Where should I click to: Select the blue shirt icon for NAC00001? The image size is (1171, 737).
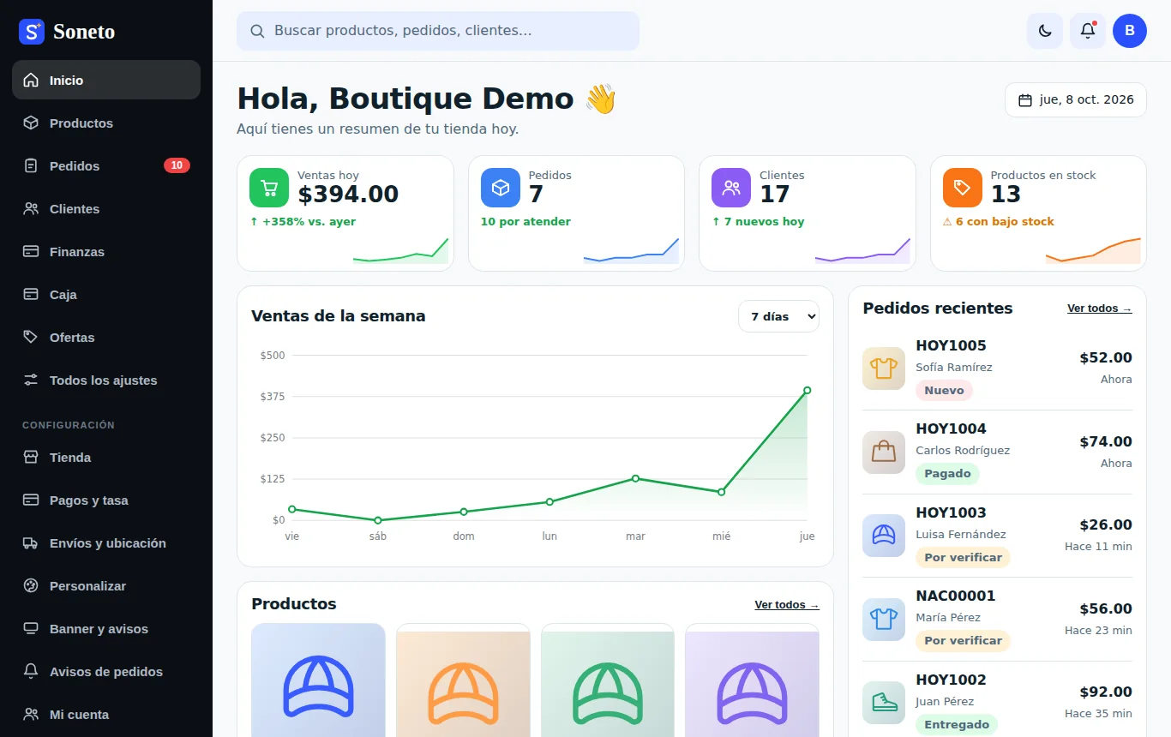pos(884,619)
